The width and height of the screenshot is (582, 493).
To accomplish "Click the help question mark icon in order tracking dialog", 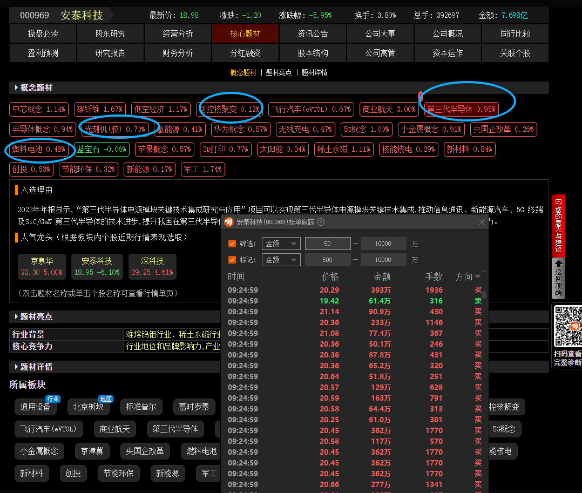I will click(x=321, y=222).
